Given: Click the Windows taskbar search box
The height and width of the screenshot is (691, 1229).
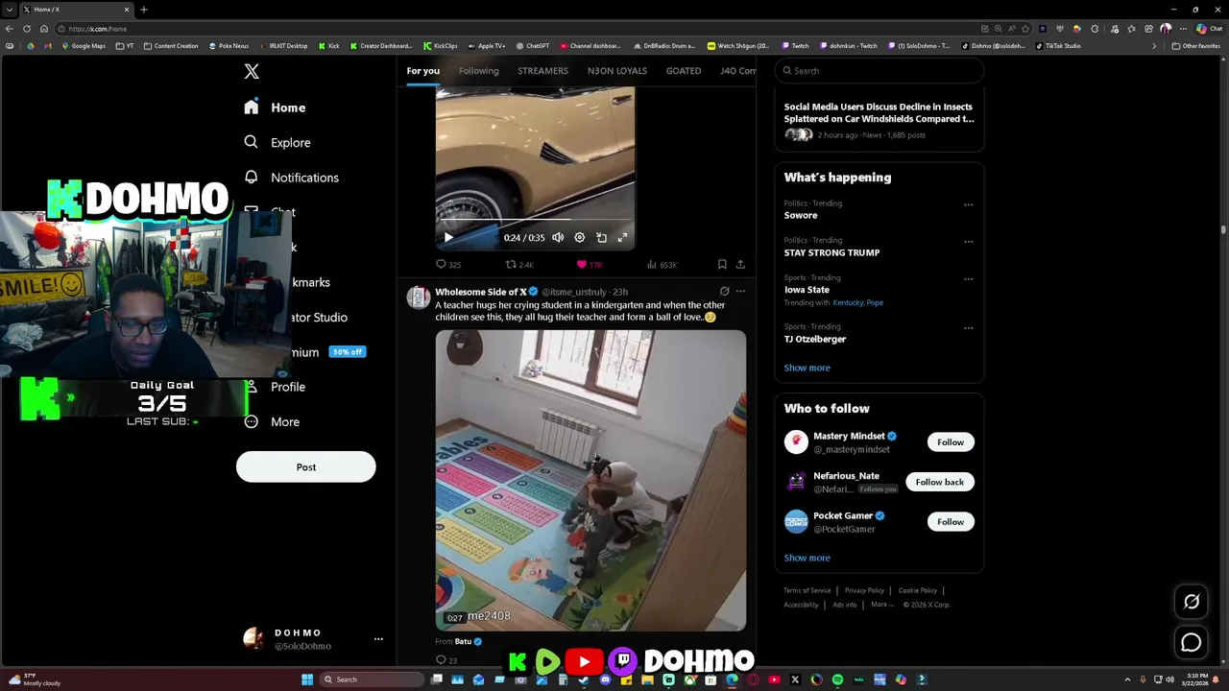Looking at the screenshot, I should click(372, 679).
